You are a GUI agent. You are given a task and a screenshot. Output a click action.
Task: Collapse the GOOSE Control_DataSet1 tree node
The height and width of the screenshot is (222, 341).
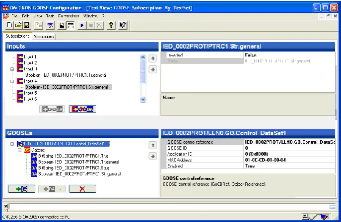coord(12,144)
